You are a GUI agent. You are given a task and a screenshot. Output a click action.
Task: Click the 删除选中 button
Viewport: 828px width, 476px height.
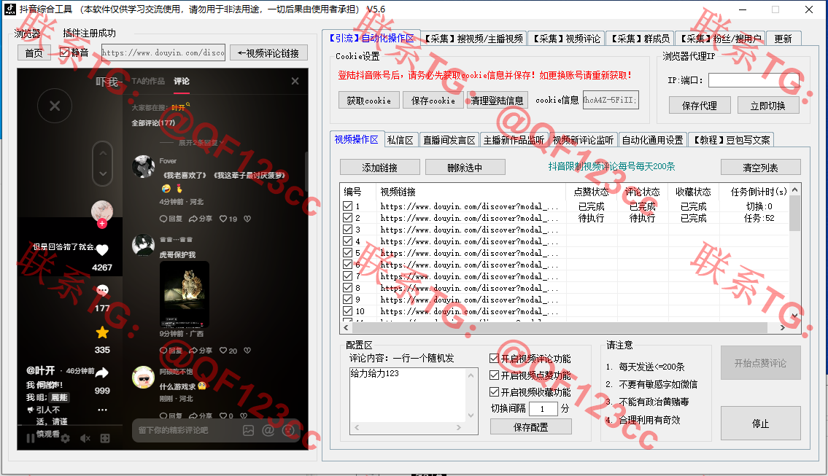click(465, 167)
